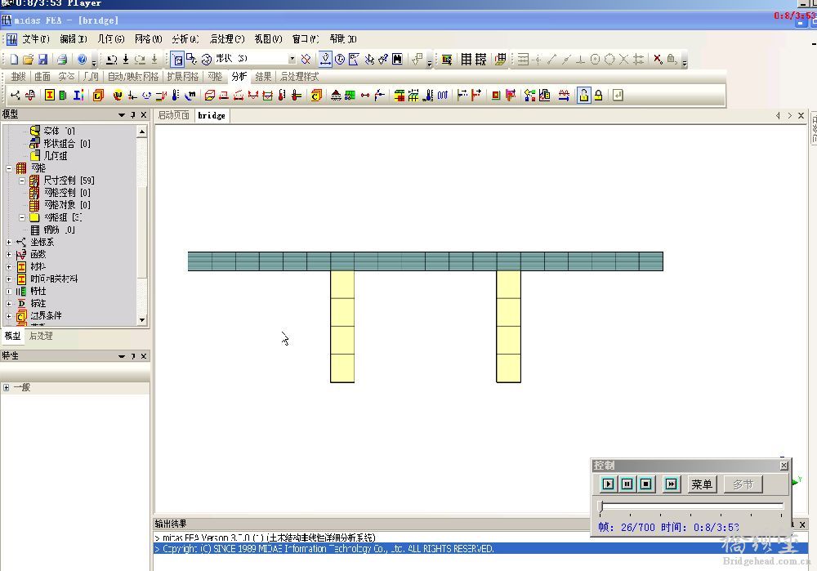Click the Open folder icon
The image size is (817, 571).
coord(28,60)
